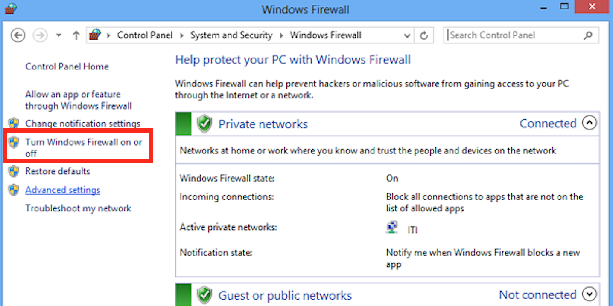This screenshot has width=613, height=306.
Task: Open the Advanced settings link
Action: coord(63,190)
